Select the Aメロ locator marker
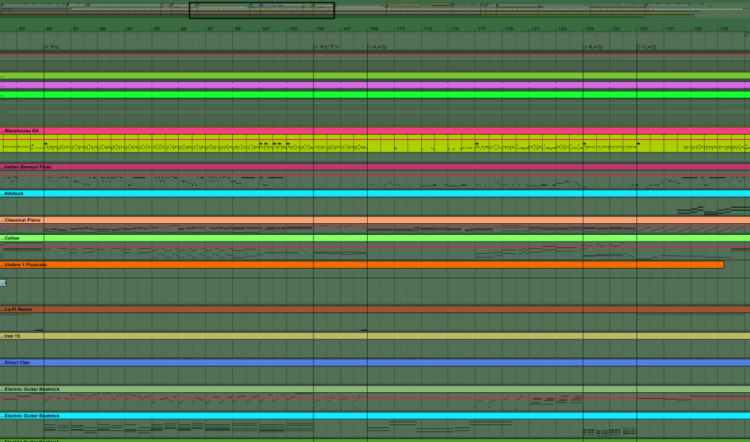The image size is (750, 442). click(370, 46)
